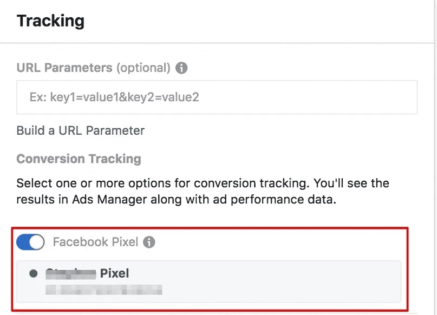This screenshot has height=315, width=437.
Task: Click the Facebook Pixel label text
Action: point(96,242)
